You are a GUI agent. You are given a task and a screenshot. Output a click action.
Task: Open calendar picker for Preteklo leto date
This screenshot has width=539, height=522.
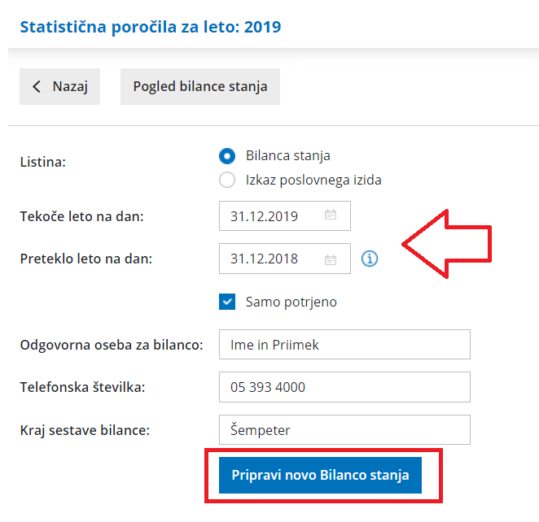coord(331,259)
